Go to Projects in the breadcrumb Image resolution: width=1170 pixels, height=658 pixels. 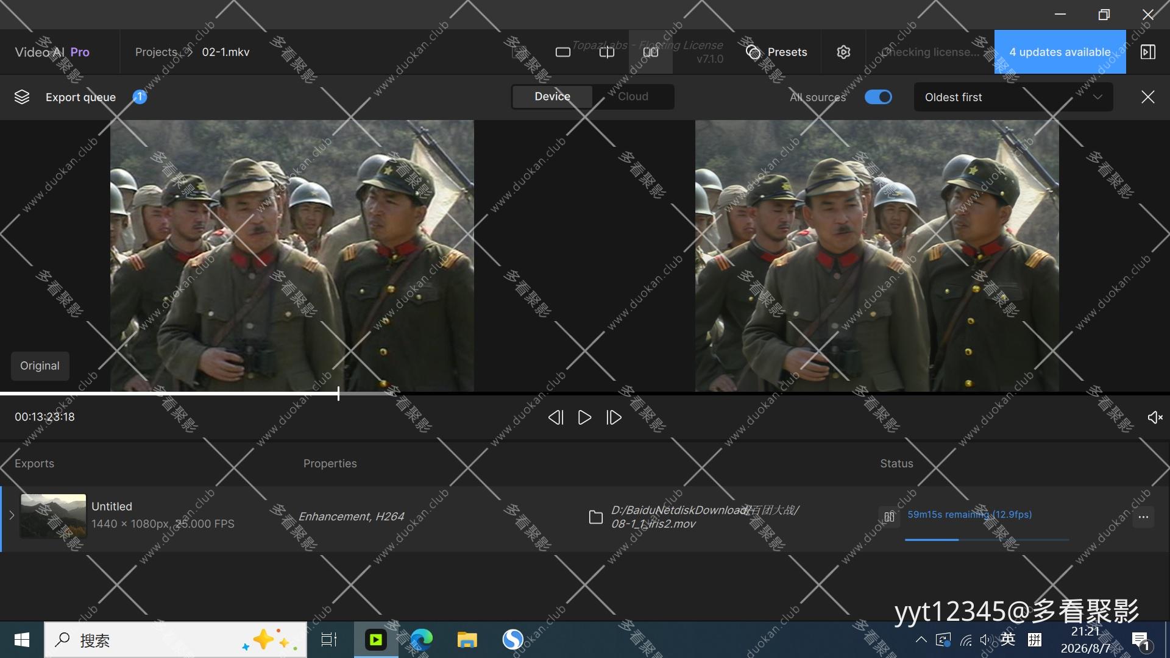[x=156, y=52]
